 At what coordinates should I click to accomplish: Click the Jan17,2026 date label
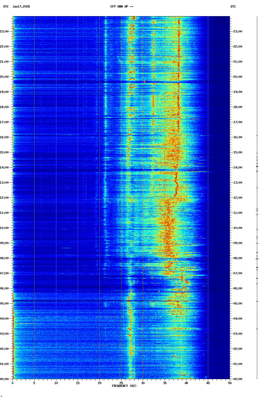[x=21, y=7]
